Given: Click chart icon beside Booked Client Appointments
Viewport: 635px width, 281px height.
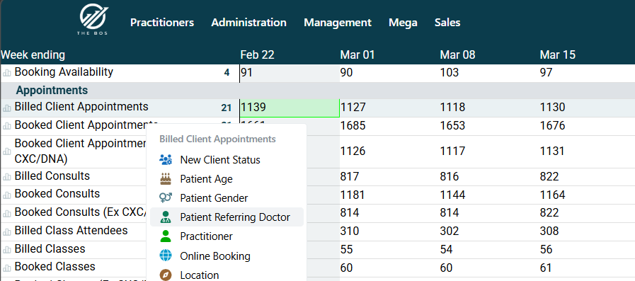Looking at the screenshot, I should (x=7, y=126).
